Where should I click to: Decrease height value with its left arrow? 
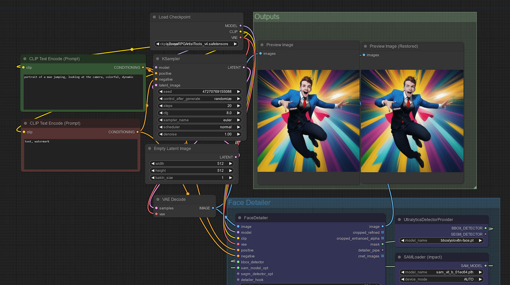(x=153, y=171)
